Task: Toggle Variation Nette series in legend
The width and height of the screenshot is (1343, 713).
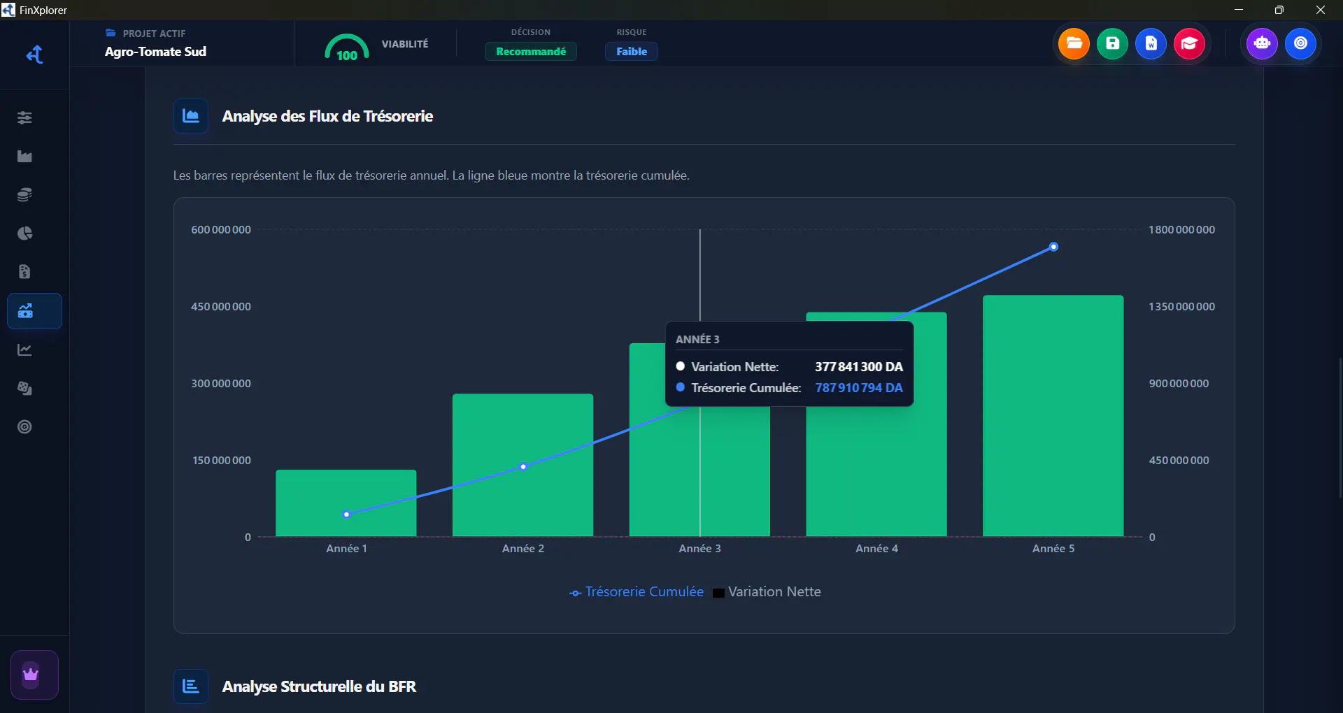Action: pyautogui.click(x=767, y=592)
